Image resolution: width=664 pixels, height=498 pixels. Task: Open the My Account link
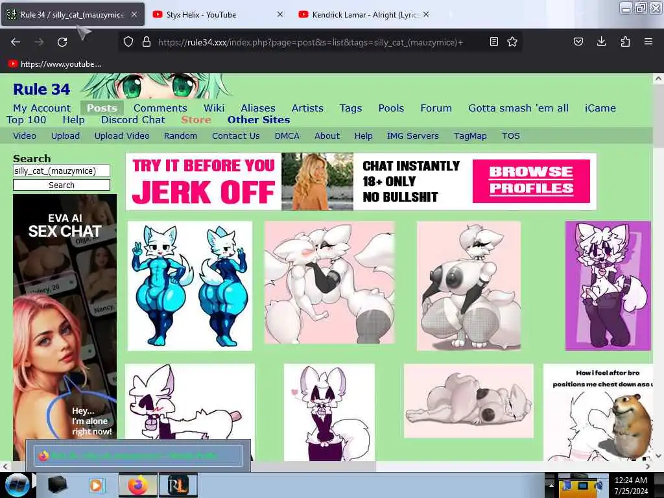(41, 108)
